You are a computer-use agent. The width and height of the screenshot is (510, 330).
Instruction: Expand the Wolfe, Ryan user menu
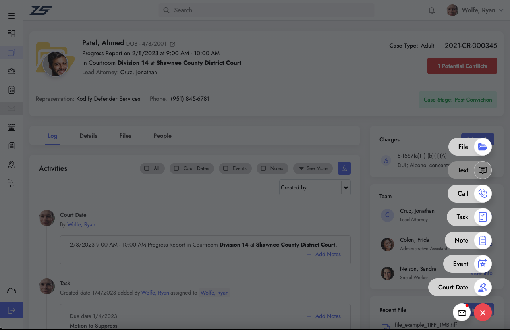476,11
